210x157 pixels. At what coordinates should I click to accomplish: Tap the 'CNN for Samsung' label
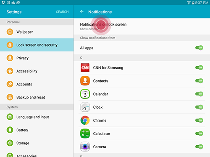pyautogui.click(x=108, y=68)
